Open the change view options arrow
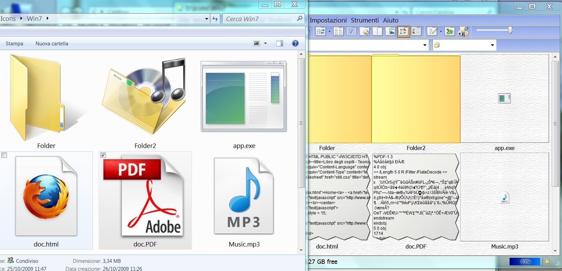 point(265,43)
